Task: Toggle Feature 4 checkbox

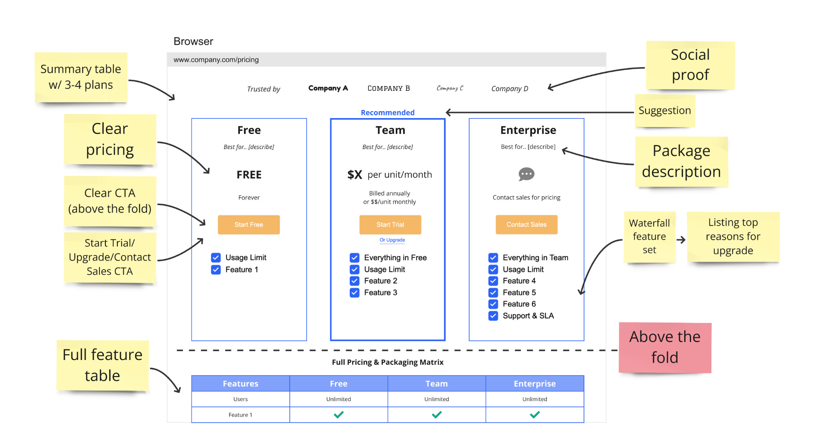Action: pyautogui.click(x=493, y=281)
